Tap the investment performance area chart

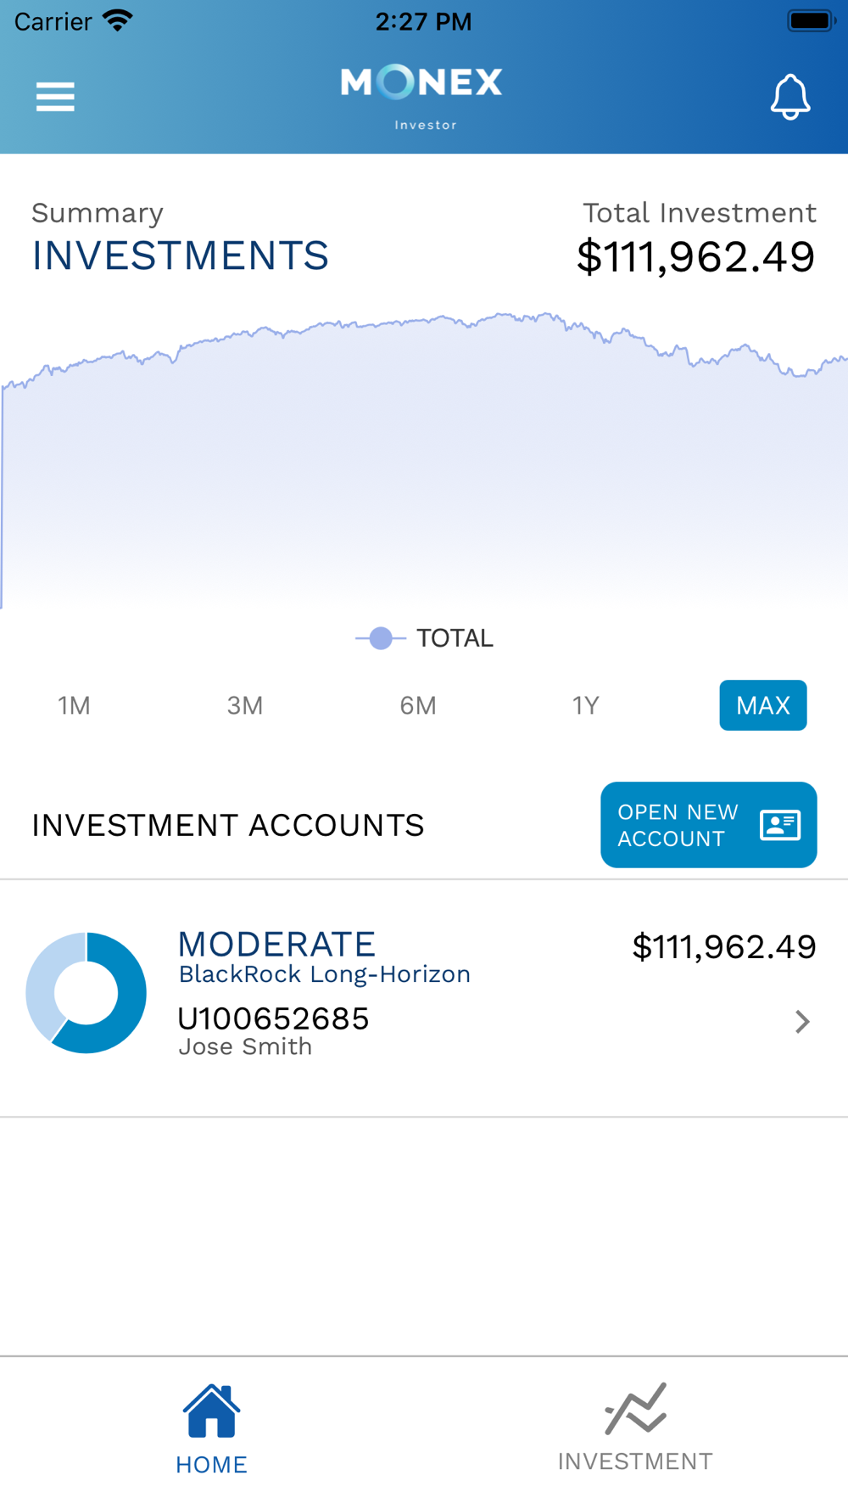click(424, 458)
